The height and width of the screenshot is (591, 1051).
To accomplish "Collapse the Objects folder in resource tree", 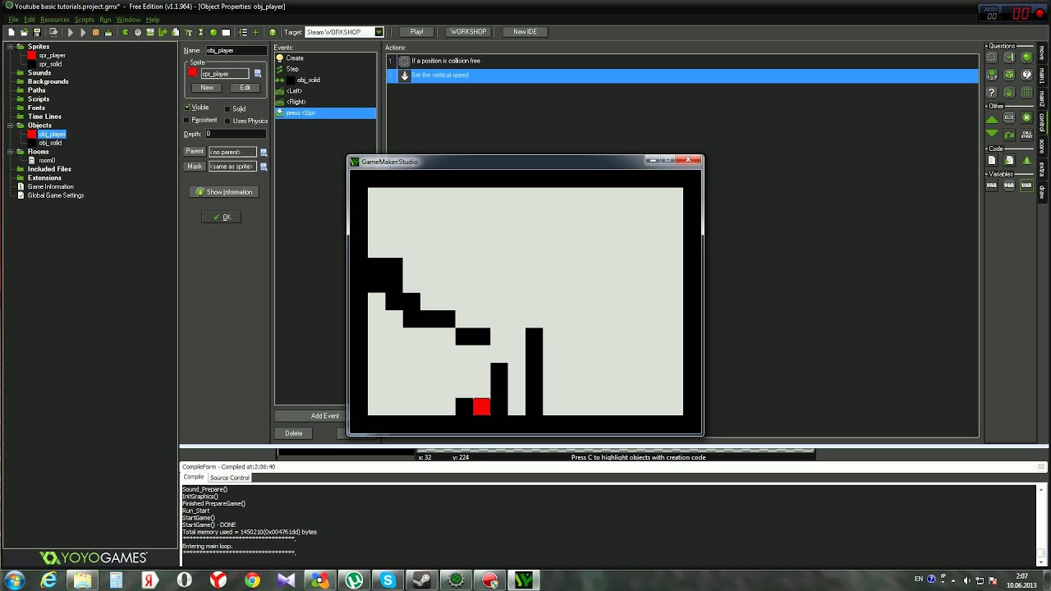I will [10, 126].
